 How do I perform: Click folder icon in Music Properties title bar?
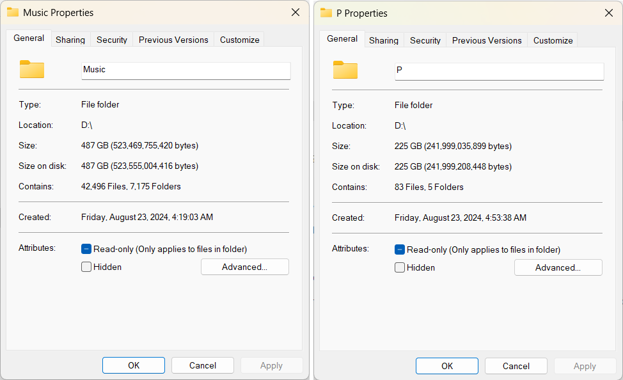[x=13, y=12]
